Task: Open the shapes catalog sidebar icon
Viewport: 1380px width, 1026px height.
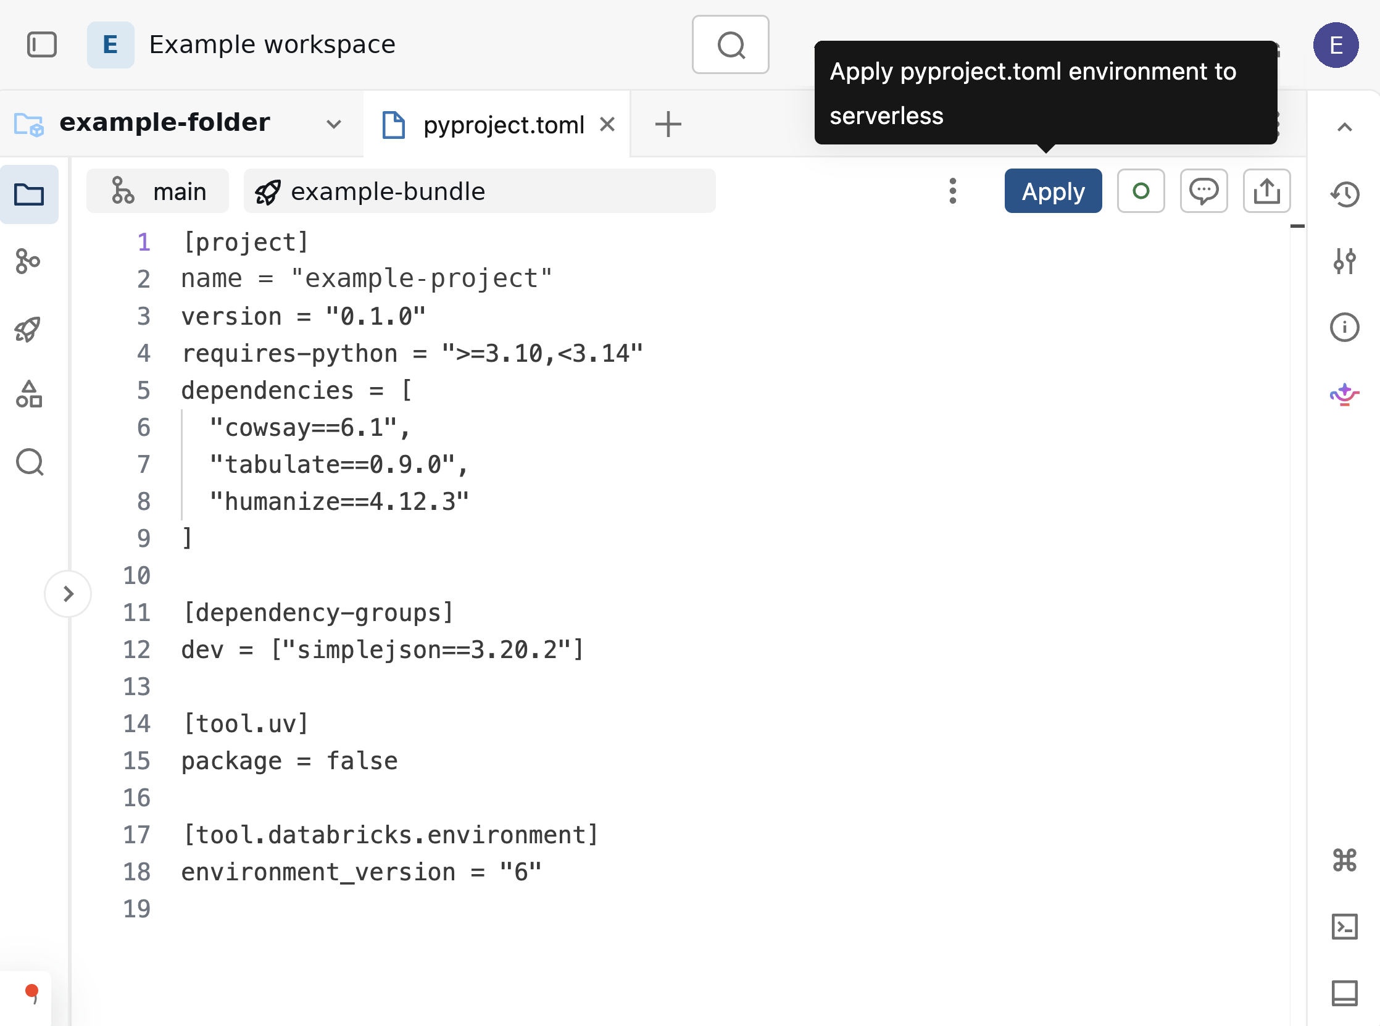Action: 28,395
